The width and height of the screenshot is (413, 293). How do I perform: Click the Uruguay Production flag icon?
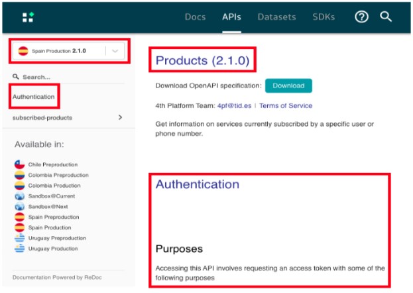coord(19,249)
